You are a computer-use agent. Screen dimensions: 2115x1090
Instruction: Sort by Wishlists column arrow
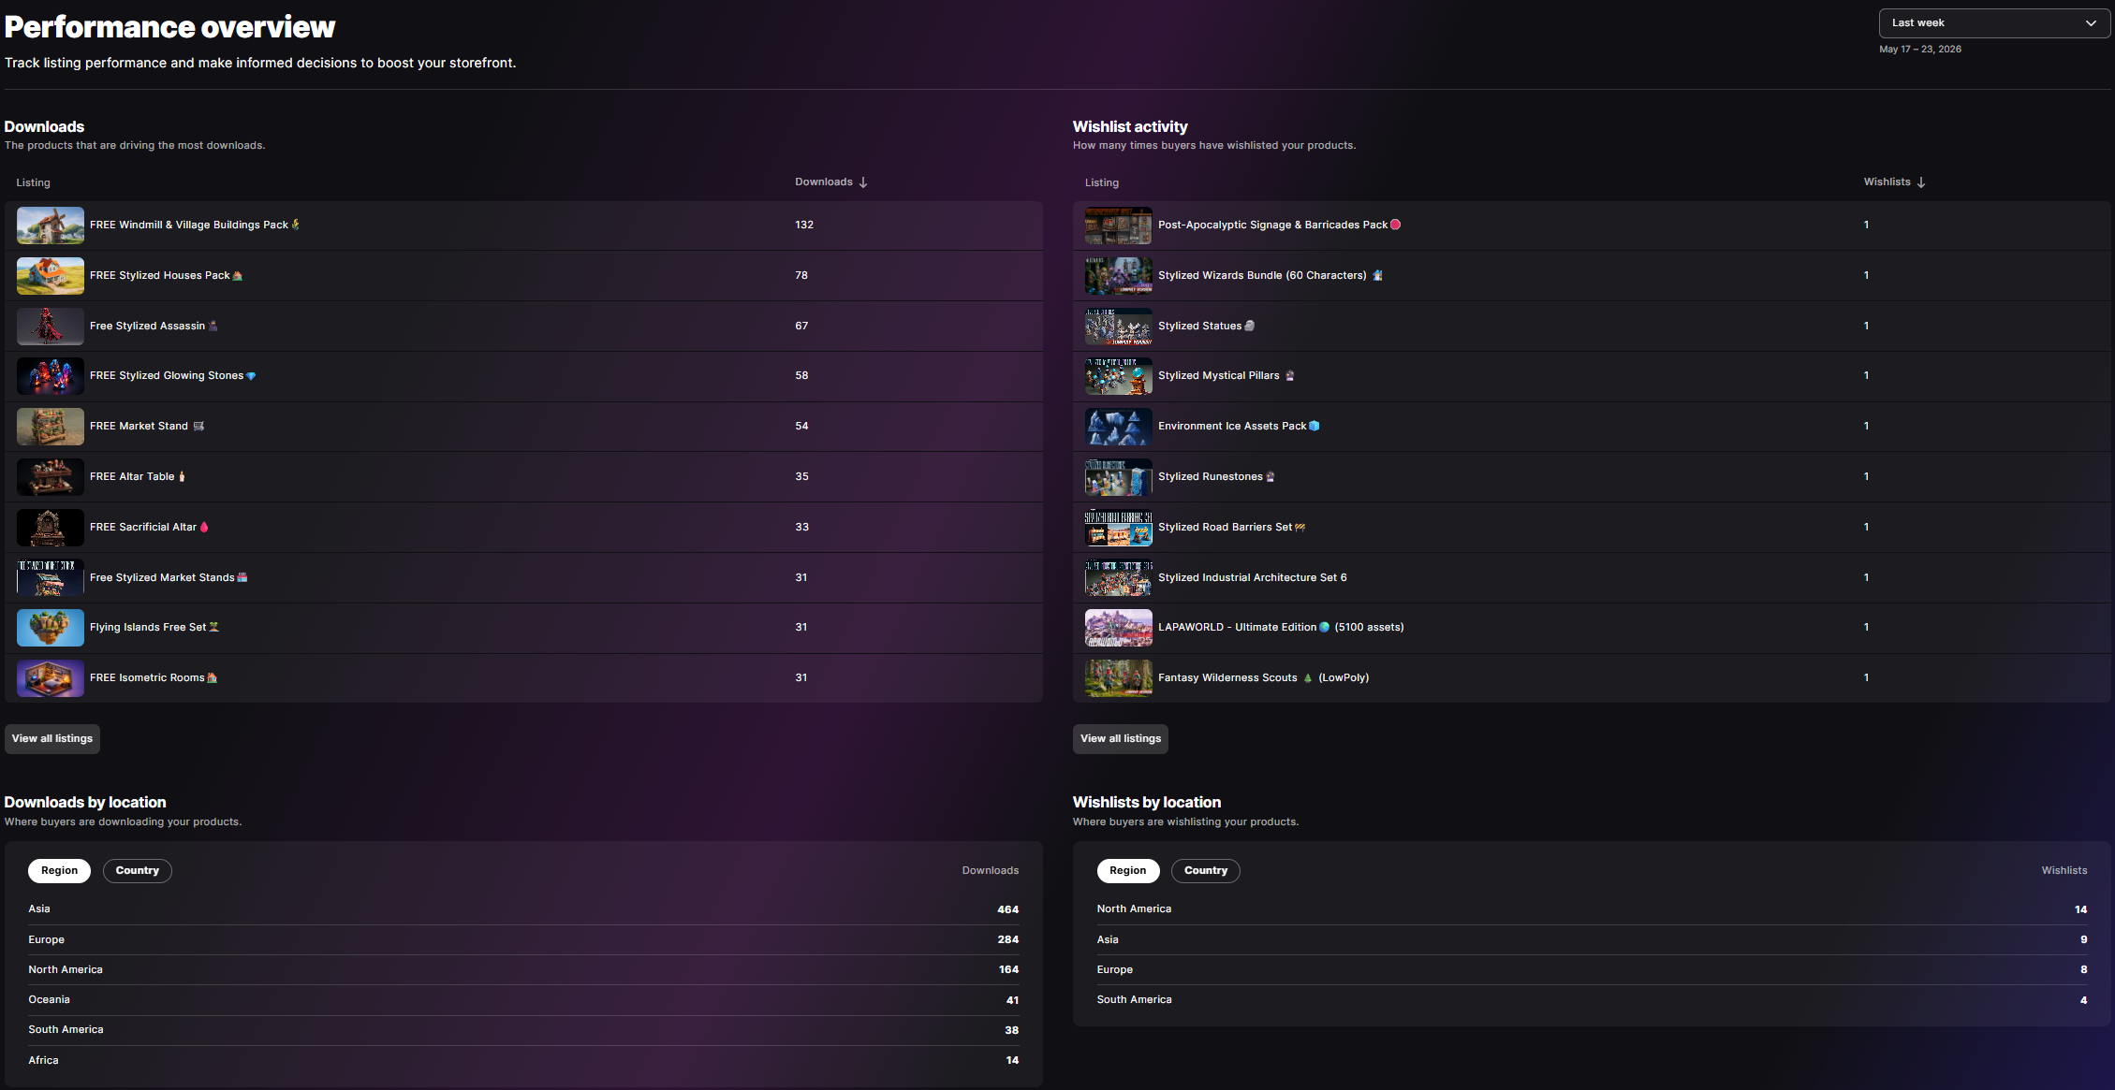coord(1921,182)
